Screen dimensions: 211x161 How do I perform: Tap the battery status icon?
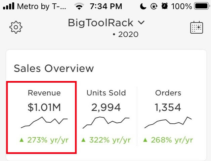202,6
